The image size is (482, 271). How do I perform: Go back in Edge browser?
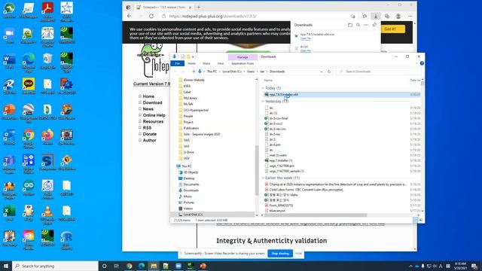click(x=130, y=17)
